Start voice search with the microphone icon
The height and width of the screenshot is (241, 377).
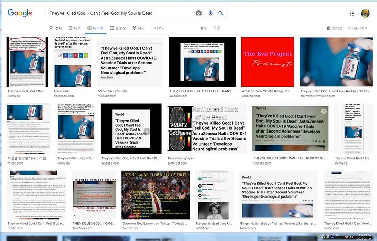click(210, 13)
